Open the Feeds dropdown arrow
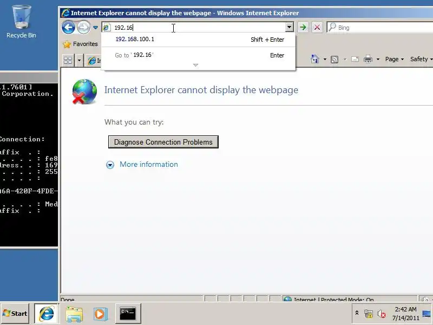The height and width of the screenshot is (325, 433). [x=345, y=59]
